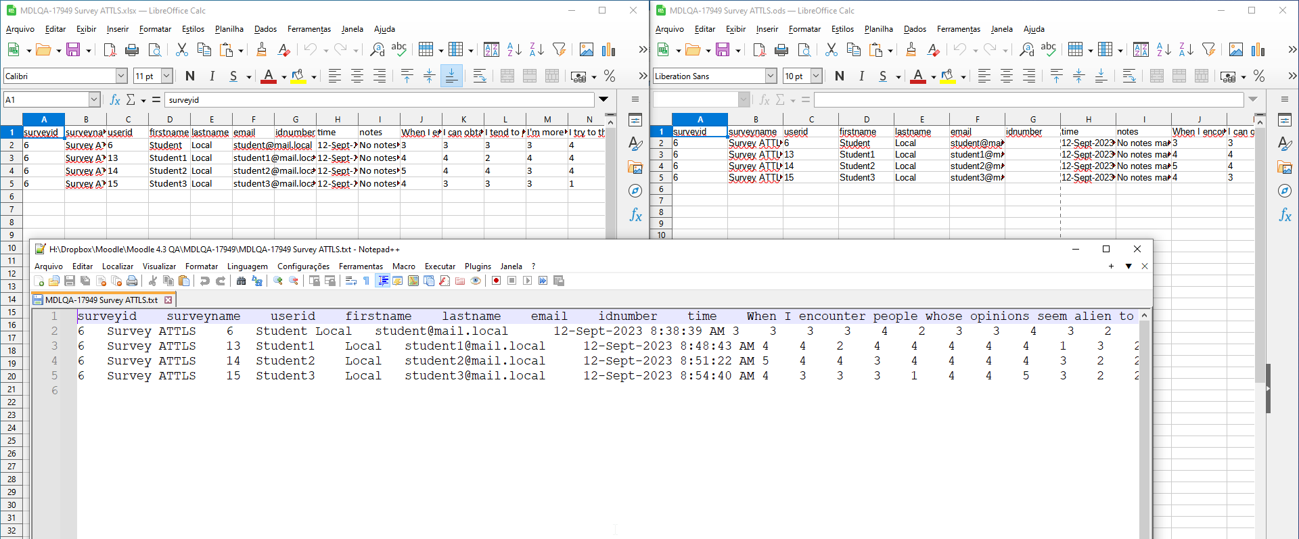
Task: Open Planilha menu in ods Calc window
Action: (878, 29)
